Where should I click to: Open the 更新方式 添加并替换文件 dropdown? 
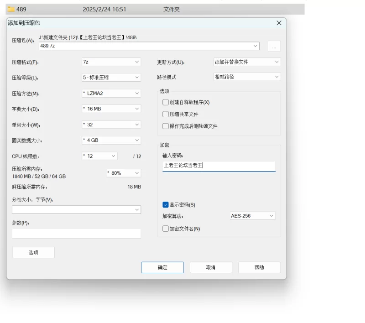247,62
